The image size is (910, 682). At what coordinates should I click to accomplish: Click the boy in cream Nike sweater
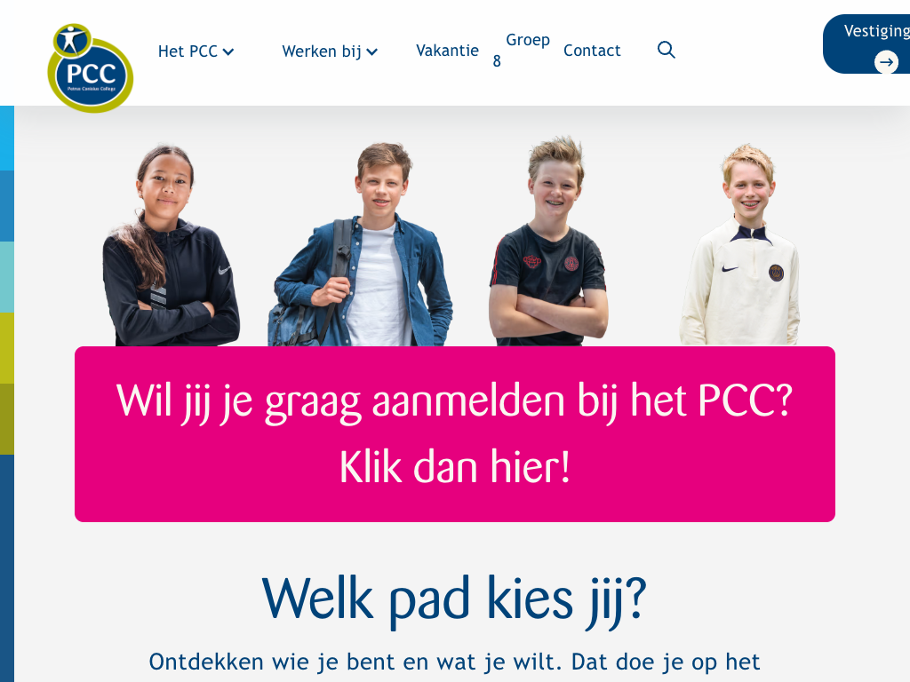740,245
